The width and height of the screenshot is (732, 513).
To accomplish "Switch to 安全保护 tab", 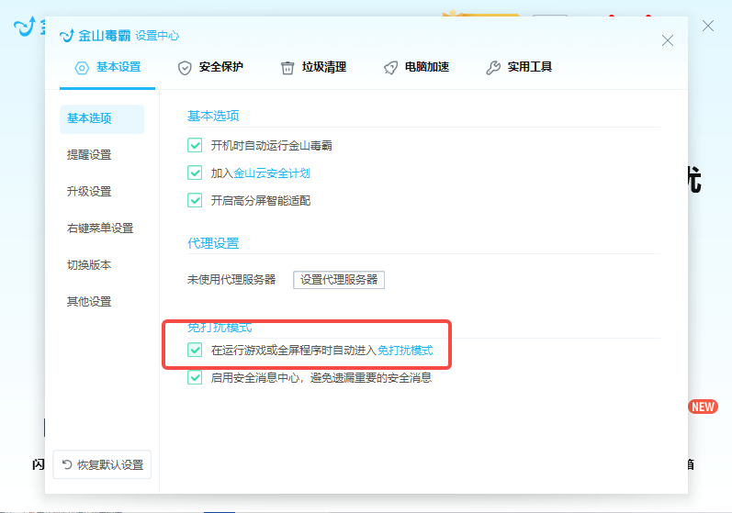I will point(220,67).
